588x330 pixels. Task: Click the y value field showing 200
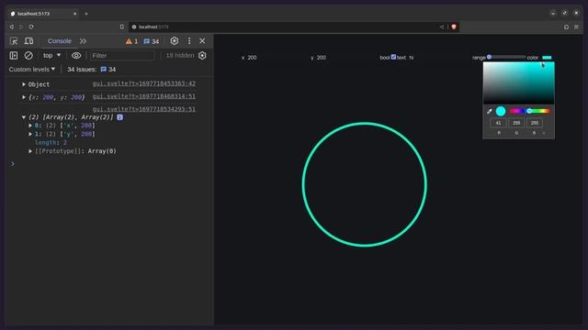click(322, 58)
